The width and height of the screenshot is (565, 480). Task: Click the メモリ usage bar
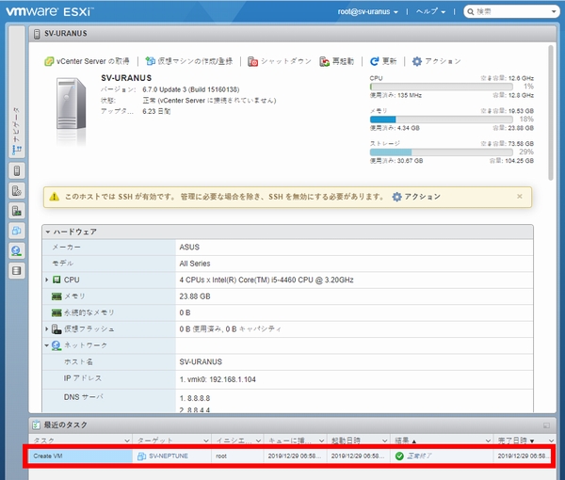[442, 120]
